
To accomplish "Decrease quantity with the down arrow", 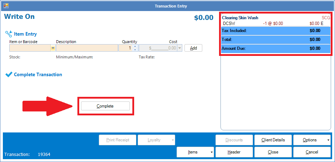I will pyautogui.click(x=135, y=49).
